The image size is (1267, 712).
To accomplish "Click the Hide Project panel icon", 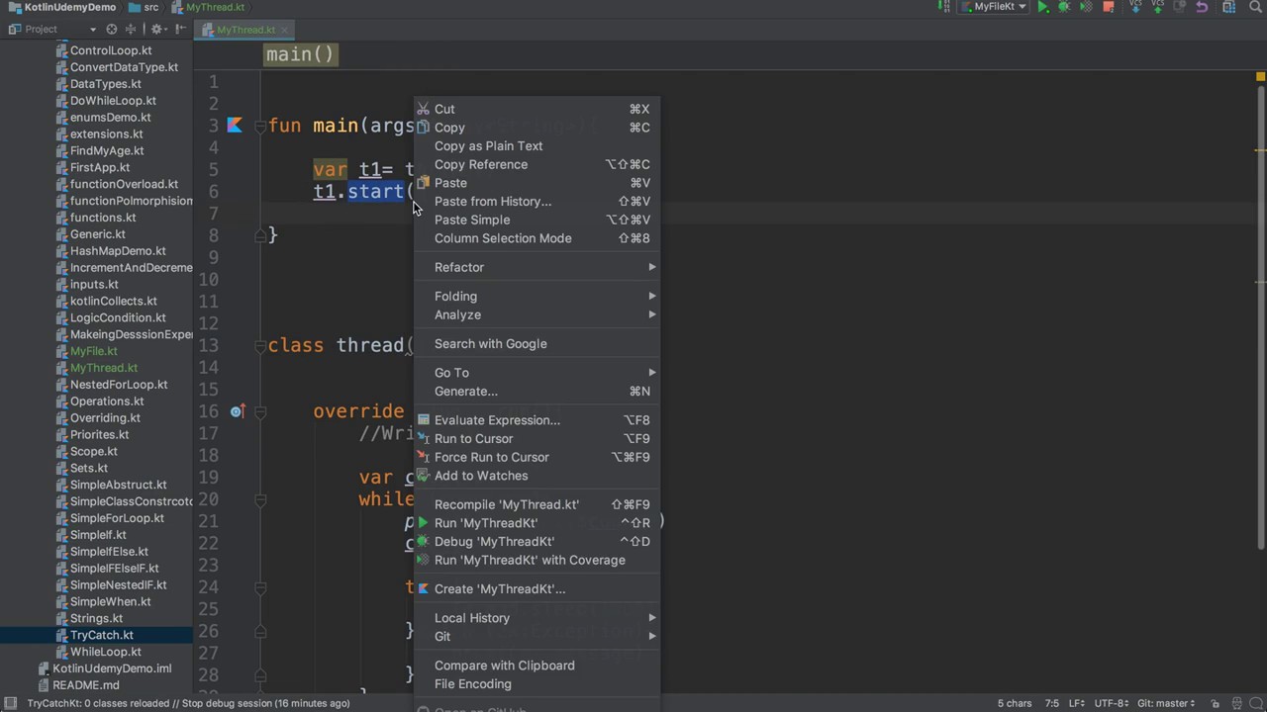I will 181,30.
